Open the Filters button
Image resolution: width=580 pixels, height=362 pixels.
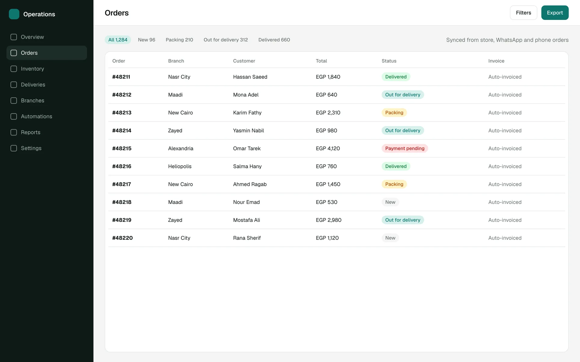coord(524,13)
